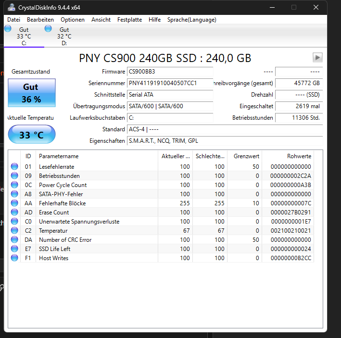Click the status orb for SATA-PHY-Fehler
Screen dimensions: 341x338
pyautogui.click(x=14, y=194)
